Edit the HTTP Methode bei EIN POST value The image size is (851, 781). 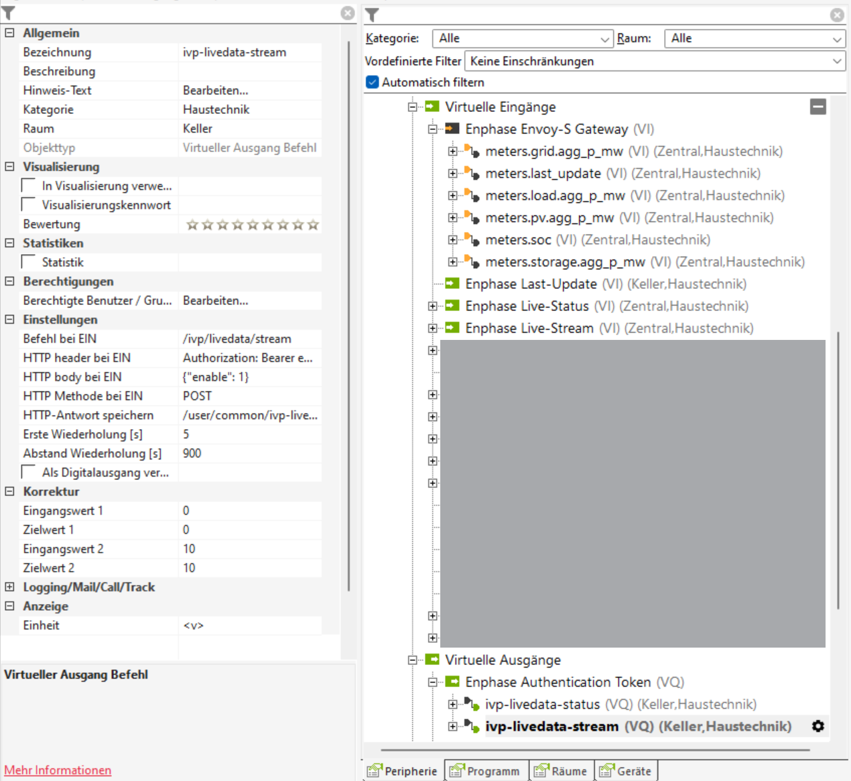click(250, 396)
